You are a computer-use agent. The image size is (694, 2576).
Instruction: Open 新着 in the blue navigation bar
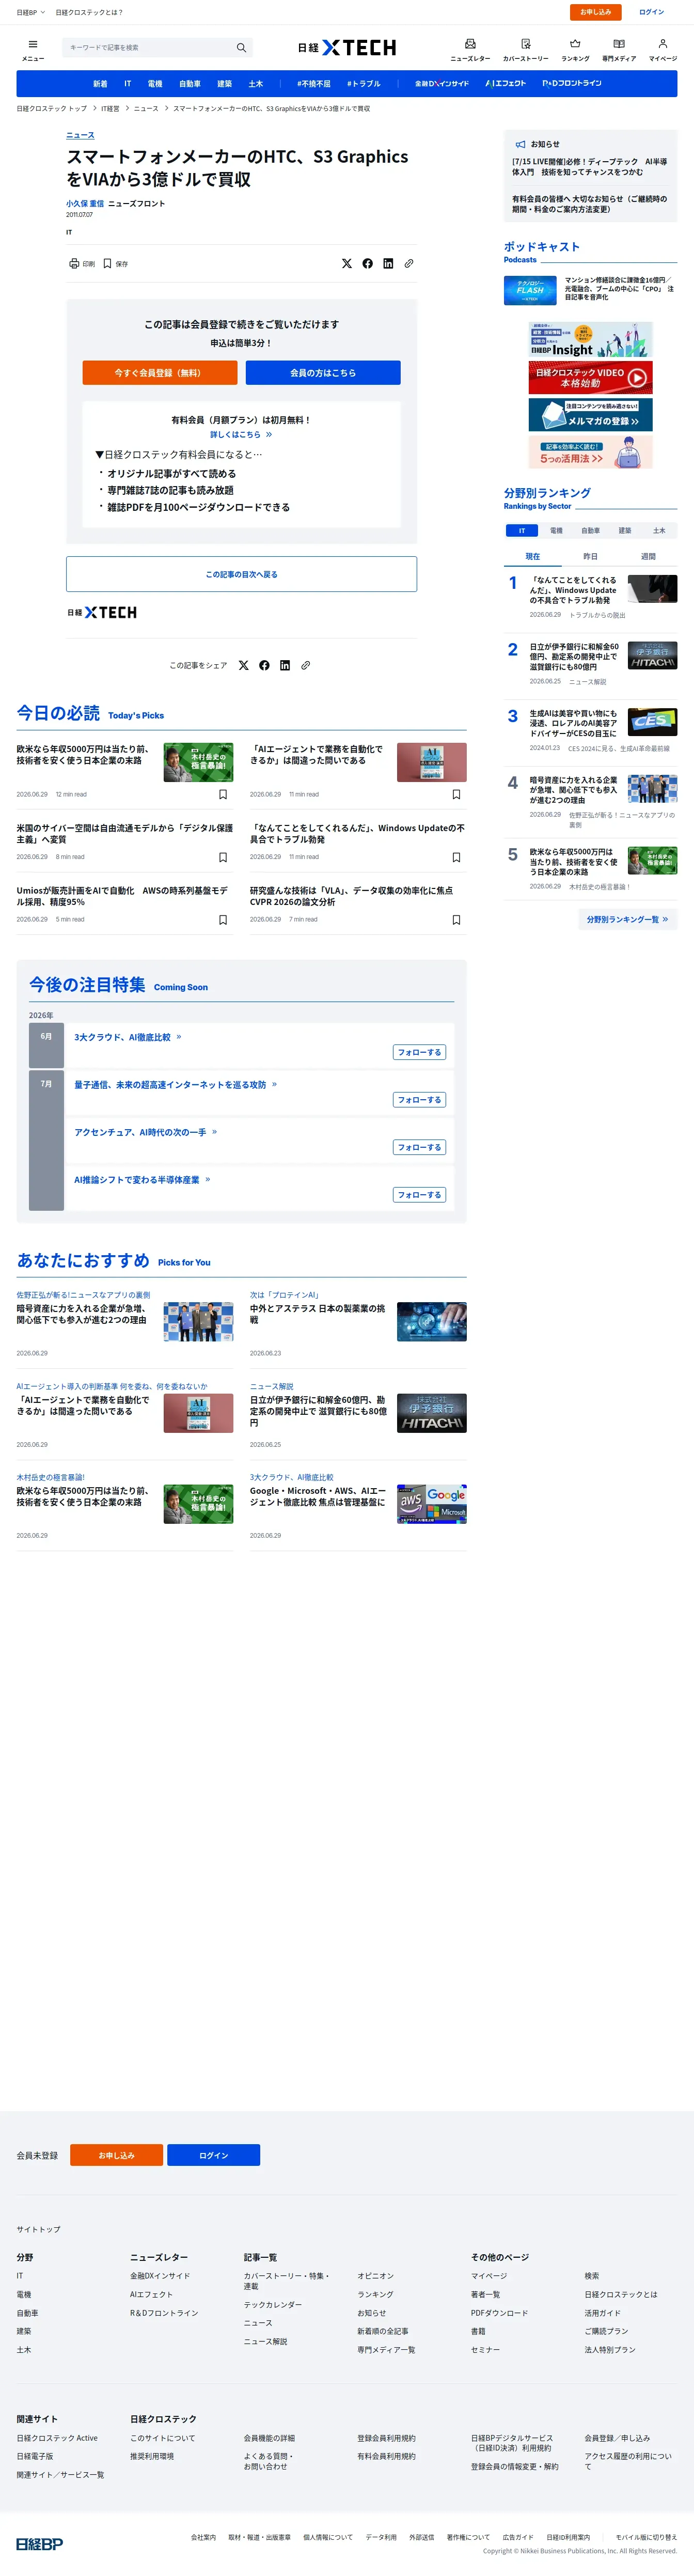tap(100, 84)
